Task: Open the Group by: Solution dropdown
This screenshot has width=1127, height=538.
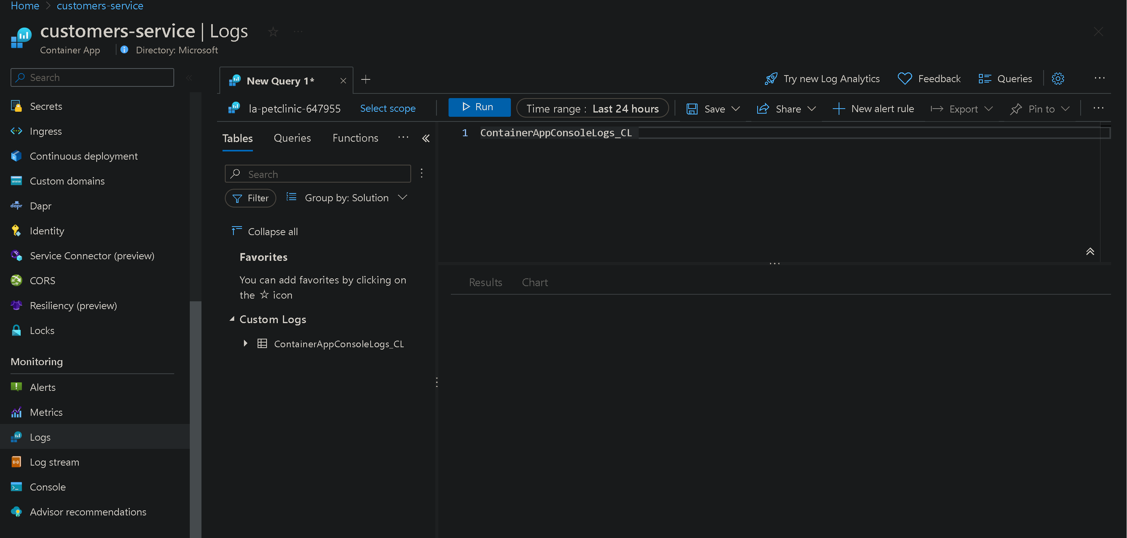Action: click(x=347, y=198)
